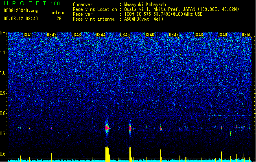Viewport: 256px width, 162px height.
Task: Click the 0.6 kHz axis label
Action: tap(4, 154)
